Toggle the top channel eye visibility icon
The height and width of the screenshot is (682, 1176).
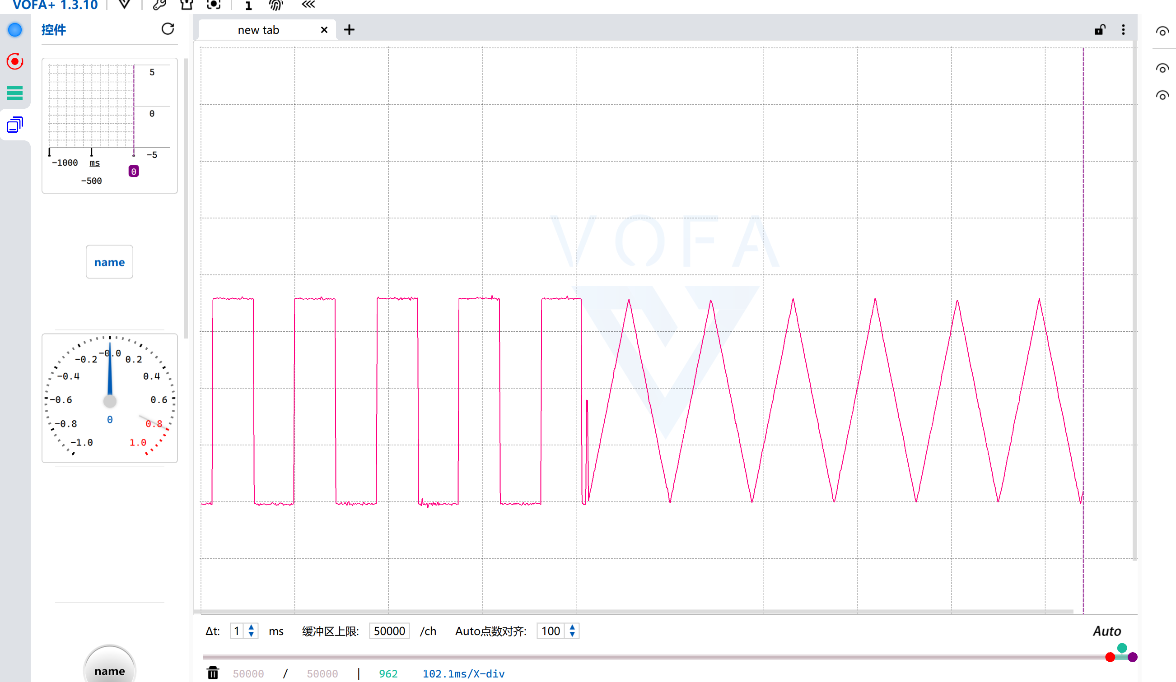pos(1162,32)
